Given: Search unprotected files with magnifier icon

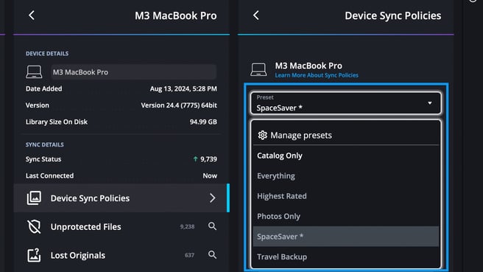Looking at the screenshot, I should click(x=212, y=226).
